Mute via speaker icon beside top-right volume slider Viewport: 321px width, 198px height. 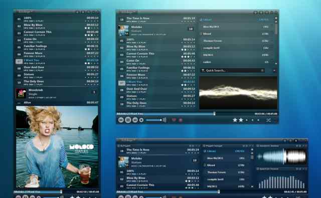coord(165,120)
